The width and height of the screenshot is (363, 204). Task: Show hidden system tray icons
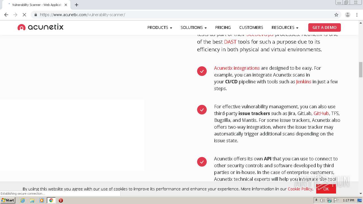[x=316, y=200]
